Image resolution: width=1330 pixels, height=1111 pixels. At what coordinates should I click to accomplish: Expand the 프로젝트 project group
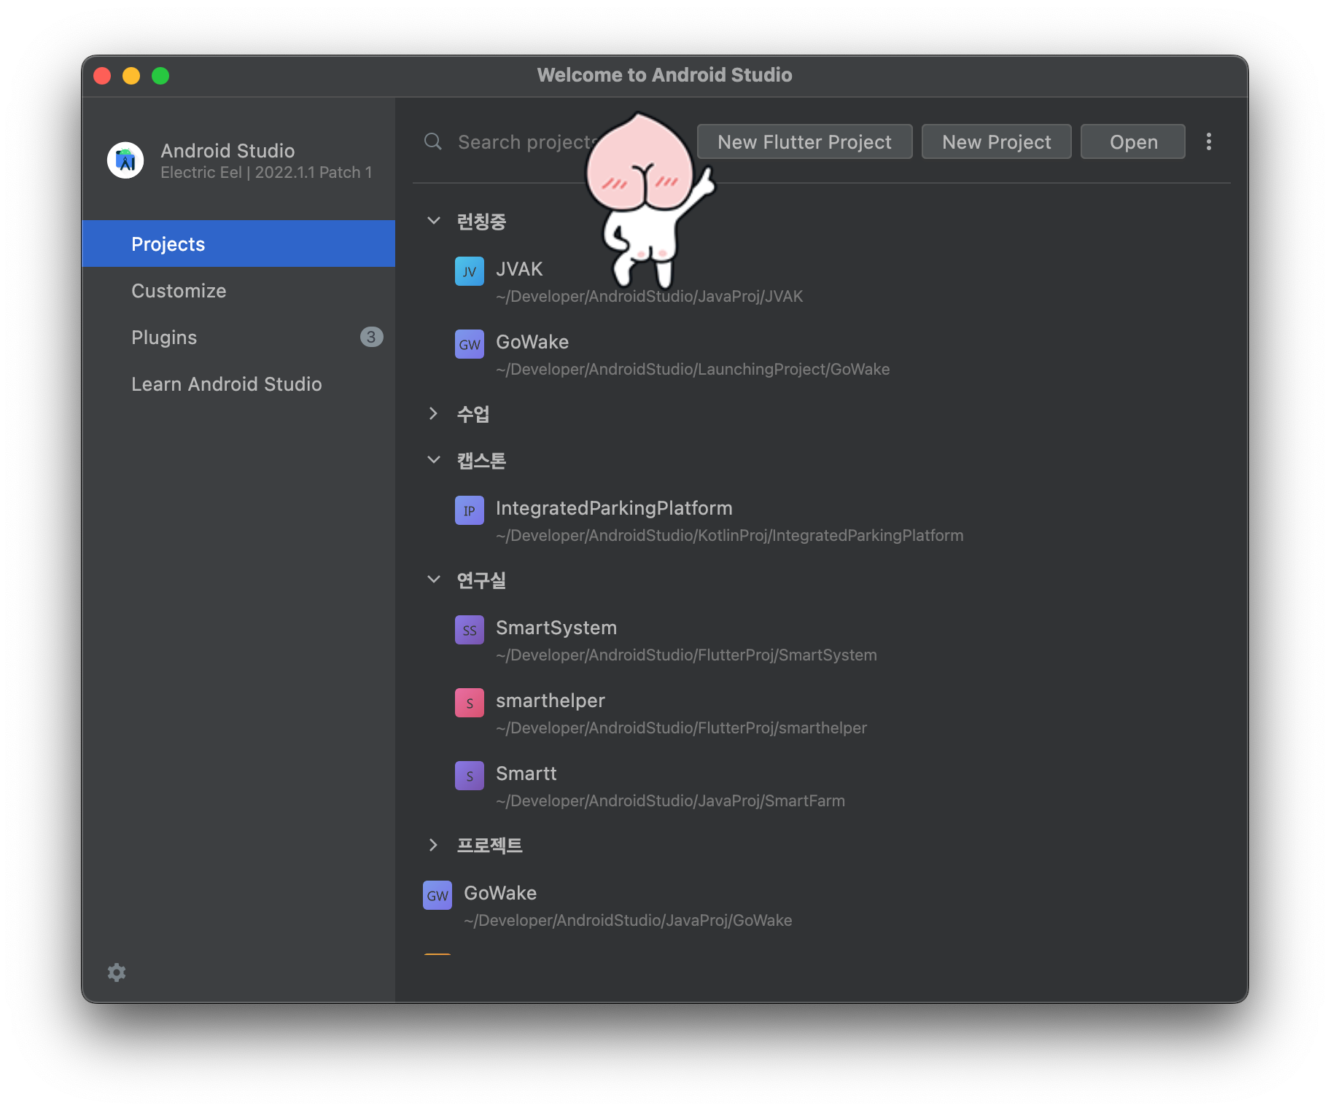coord(433,845)
